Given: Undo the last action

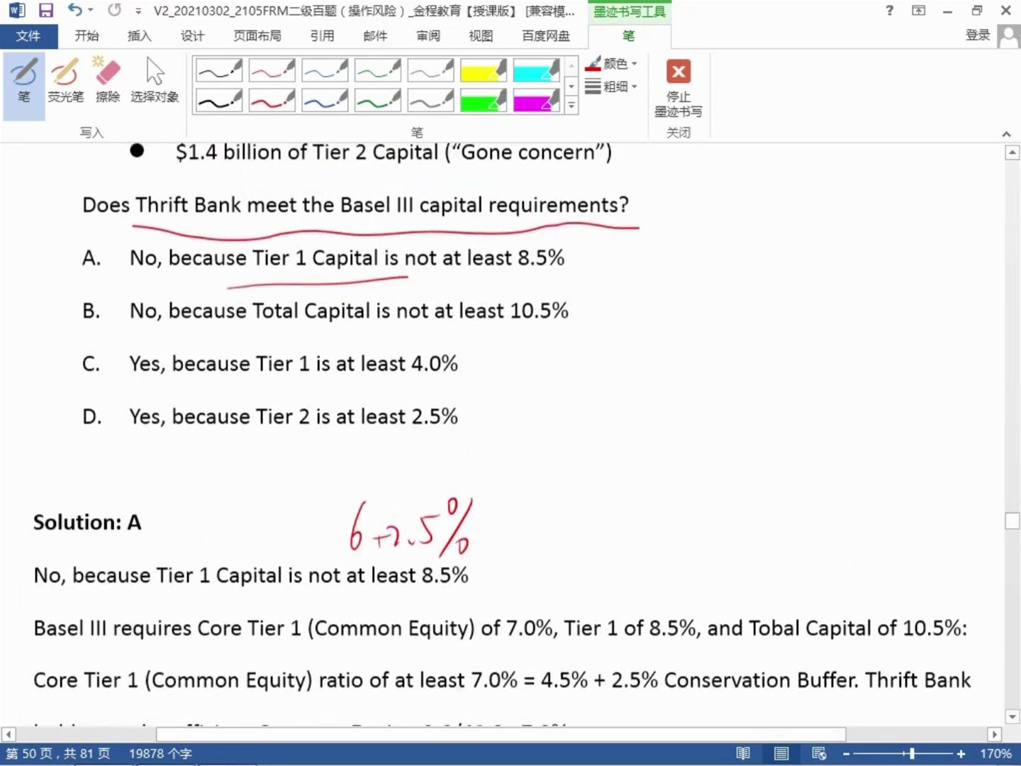Looking at the screenshot, I should (x=74, y=11).
